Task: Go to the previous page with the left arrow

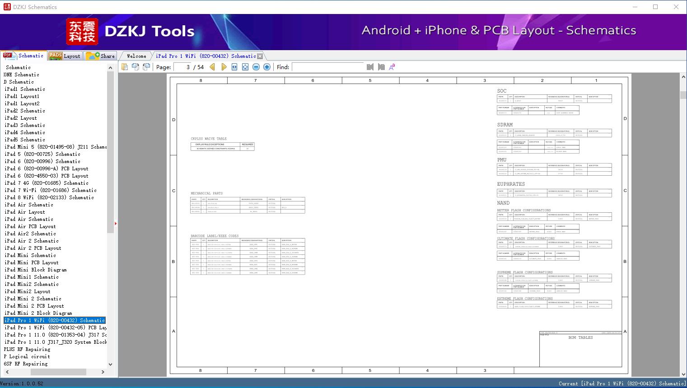Action: click(212, 67)
